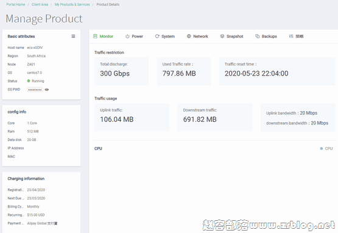The image size is (338, 233).
Task: Select the 797.86 MB used traffic value
Action: pyautogui.click(x=179, y=73)
